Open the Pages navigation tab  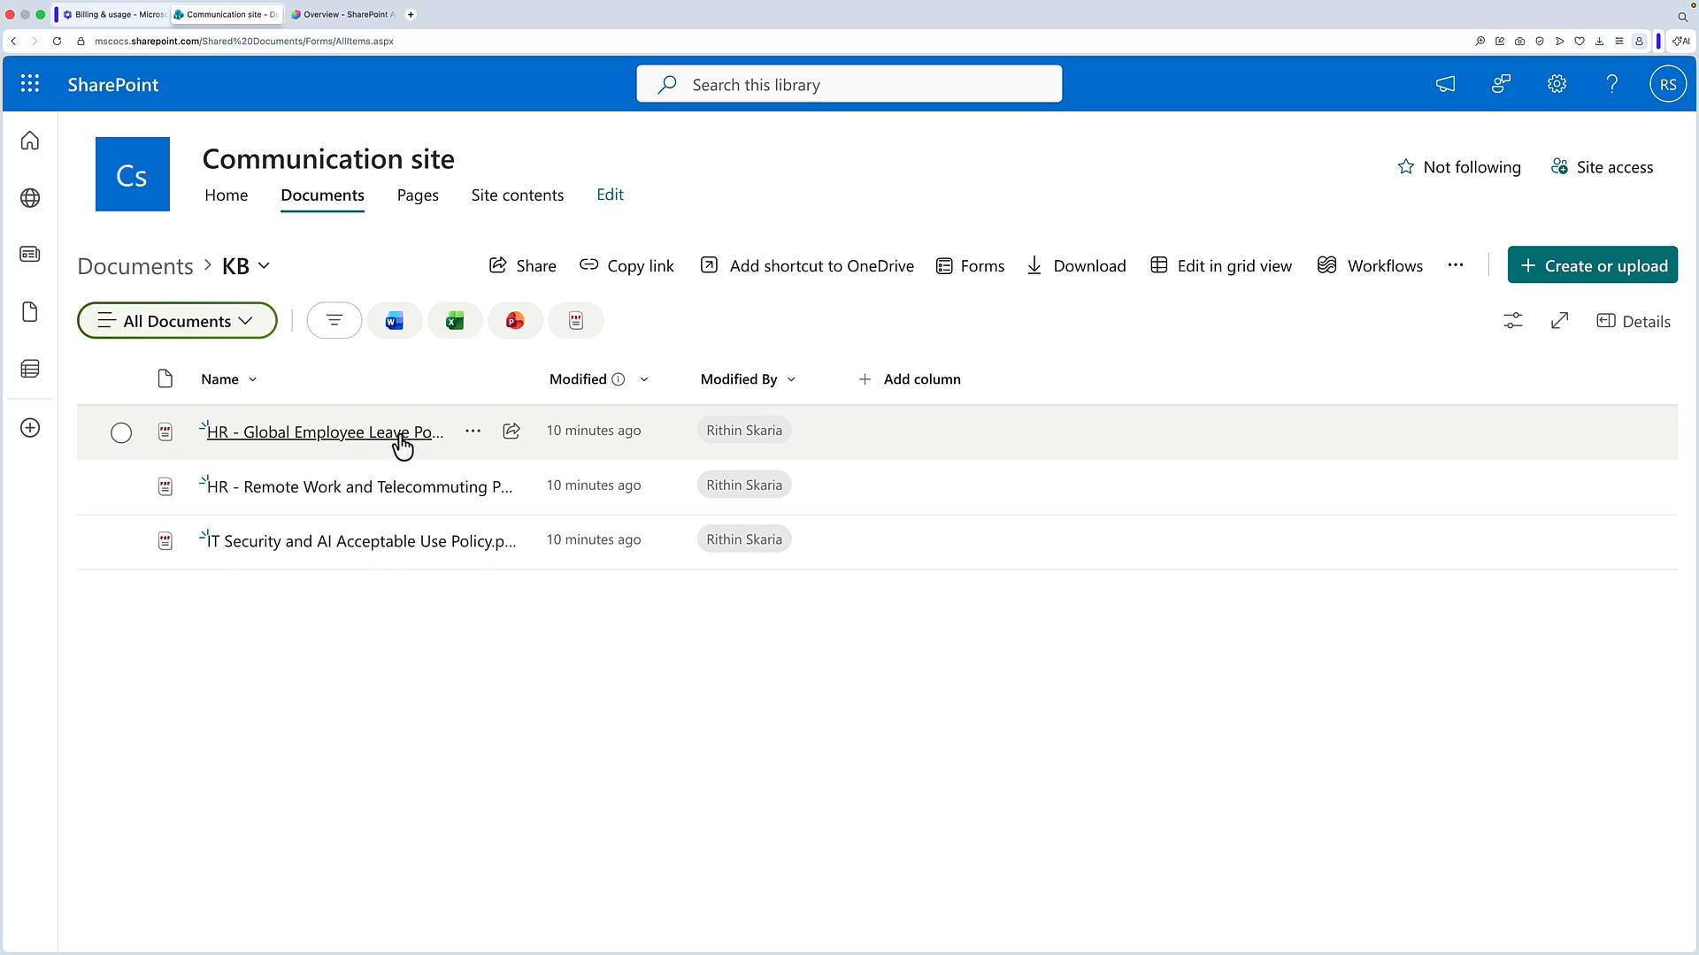tap(418, 195)
